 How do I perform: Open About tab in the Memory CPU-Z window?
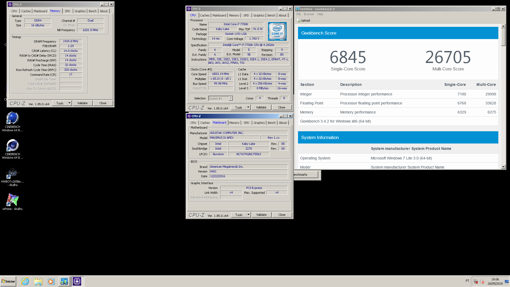point(104,11)
